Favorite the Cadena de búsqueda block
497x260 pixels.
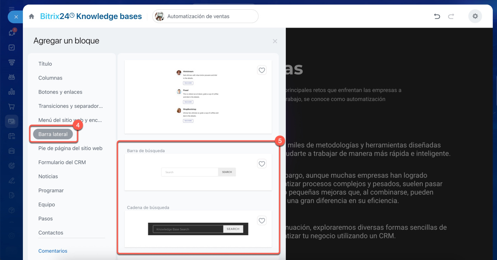262,220
